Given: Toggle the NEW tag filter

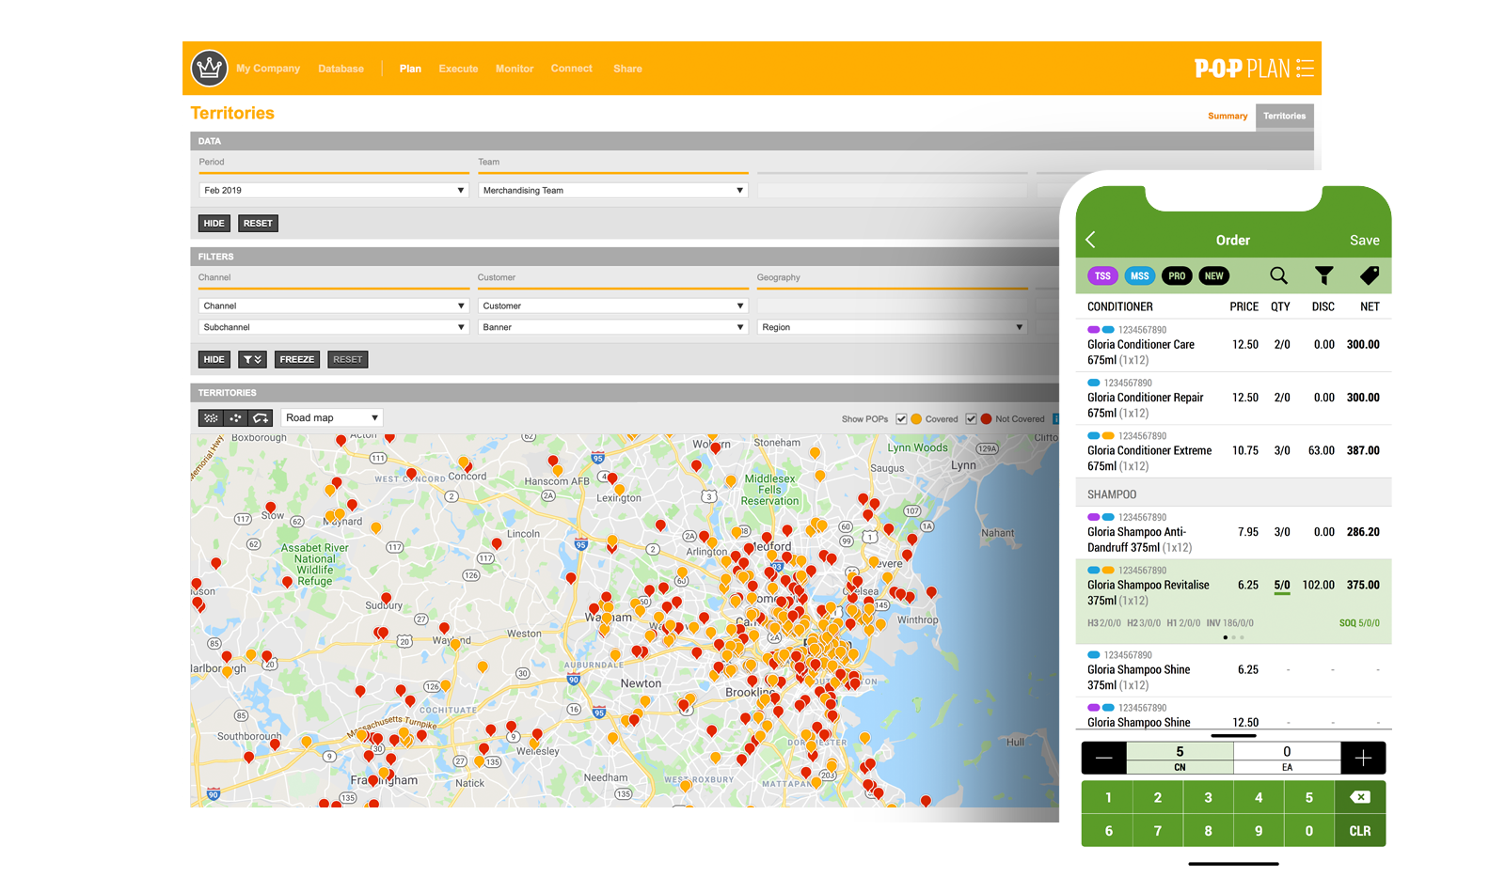Looking at the screenshot, I should pos(1214,275).
